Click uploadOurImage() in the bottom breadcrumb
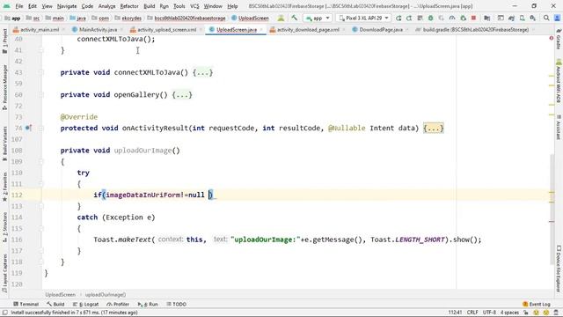The image size is (563, 317). pos(106,294)
